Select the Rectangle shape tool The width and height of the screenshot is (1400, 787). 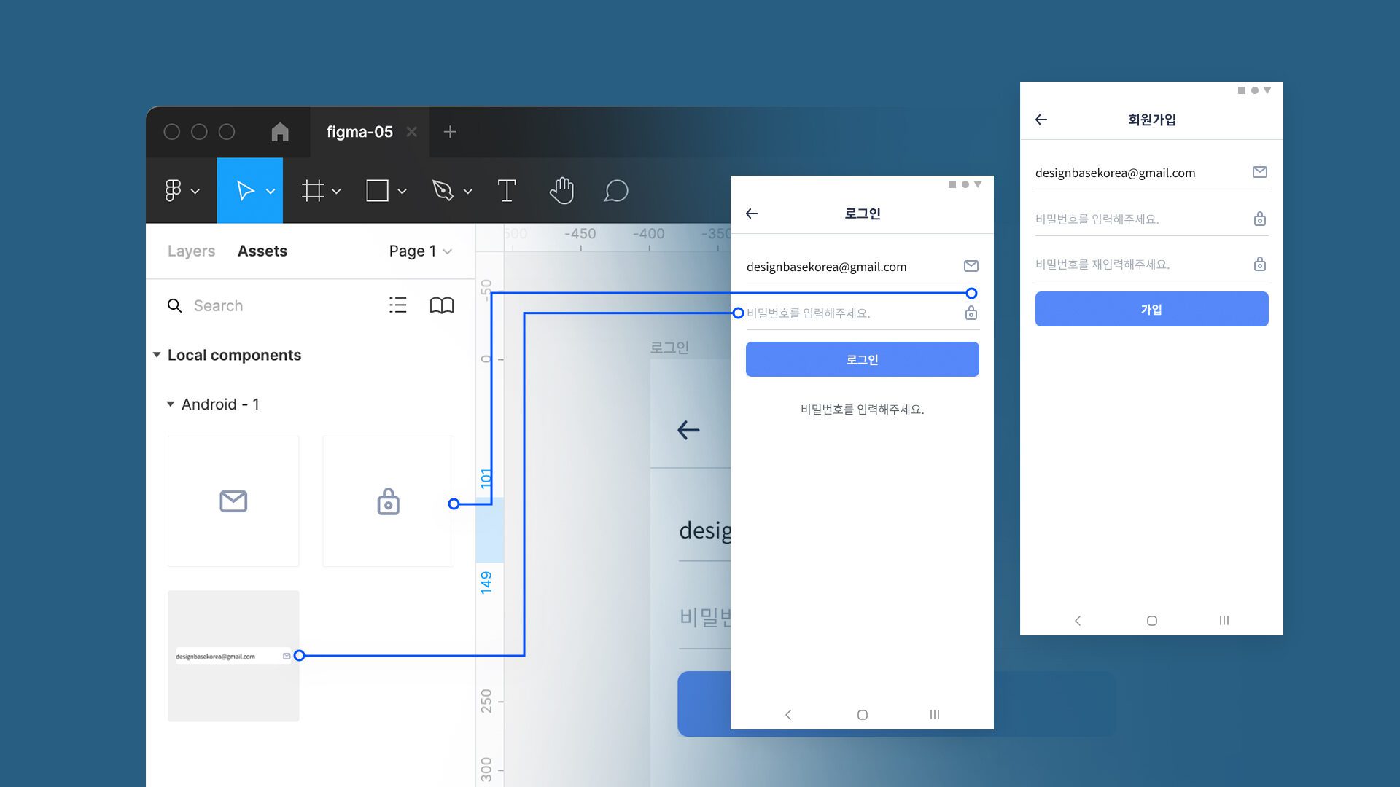pos(377,191)
